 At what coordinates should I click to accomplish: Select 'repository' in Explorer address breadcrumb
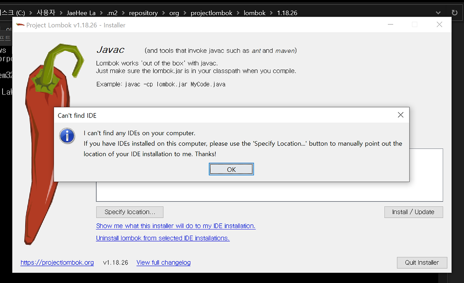tap(143, 13)
